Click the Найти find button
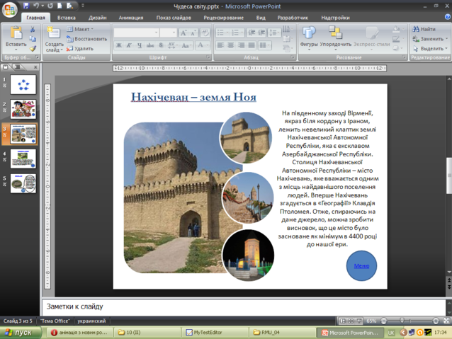The image size is (452, 339). [424, 29]
